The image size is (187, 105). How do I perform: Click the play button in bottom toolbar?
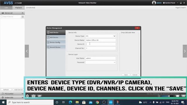pos(27,96)
